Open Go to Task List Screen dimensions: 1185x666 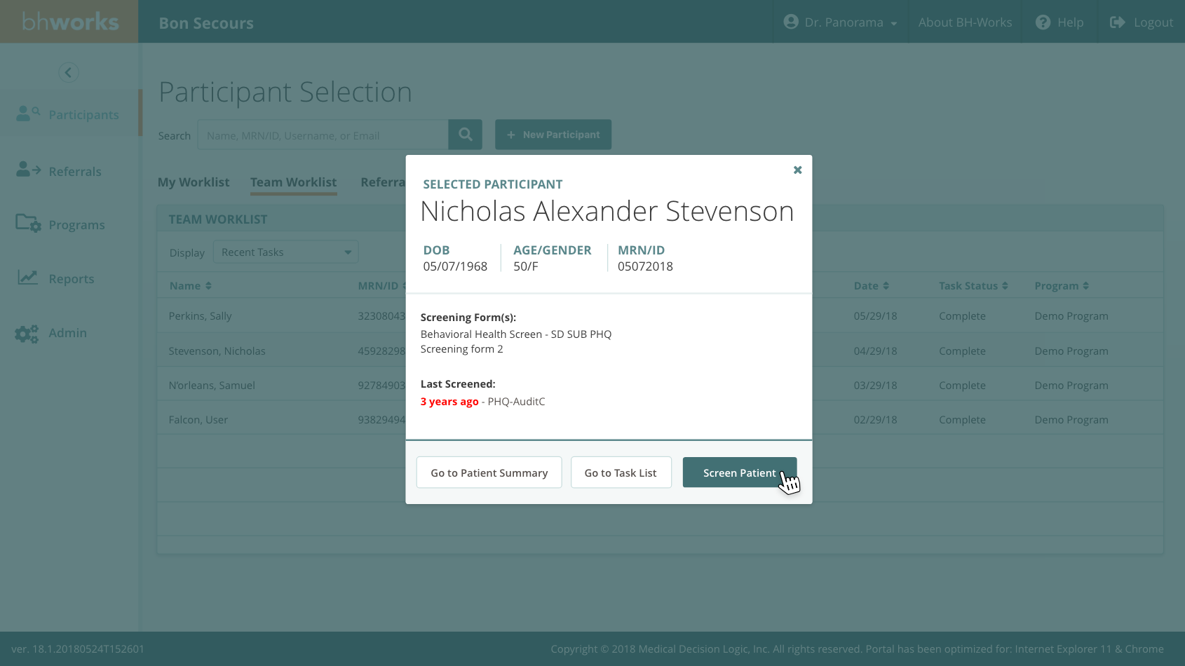pos(621,473)
